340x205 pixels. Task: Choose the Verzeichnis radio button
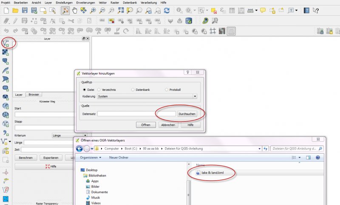99,90
